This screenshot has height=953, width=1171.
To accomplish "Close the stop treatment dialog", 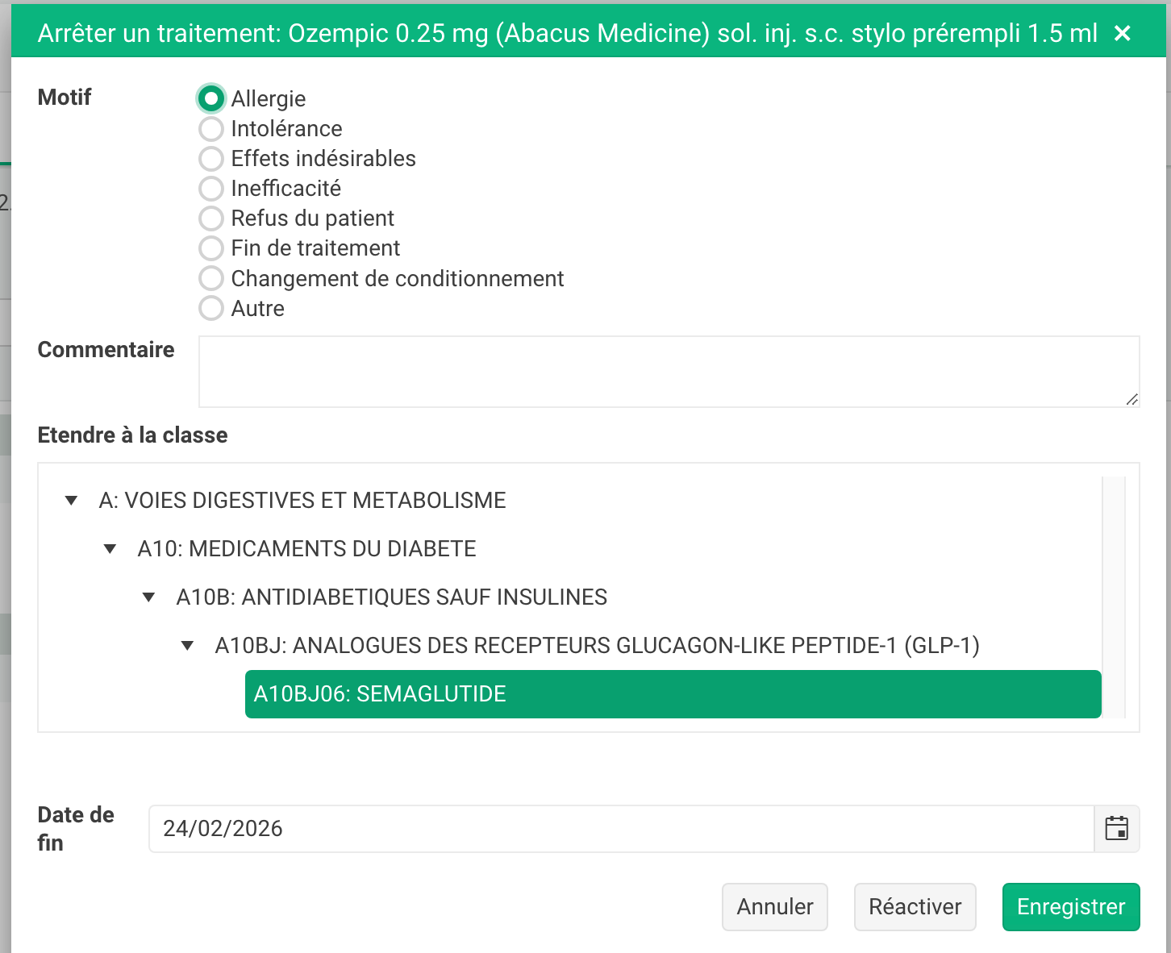I will pos(1122,33).
